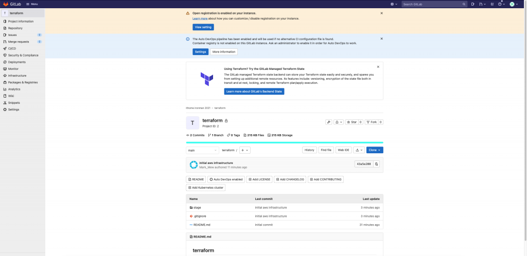Click the terraform project avatar T

pos(192,123)
